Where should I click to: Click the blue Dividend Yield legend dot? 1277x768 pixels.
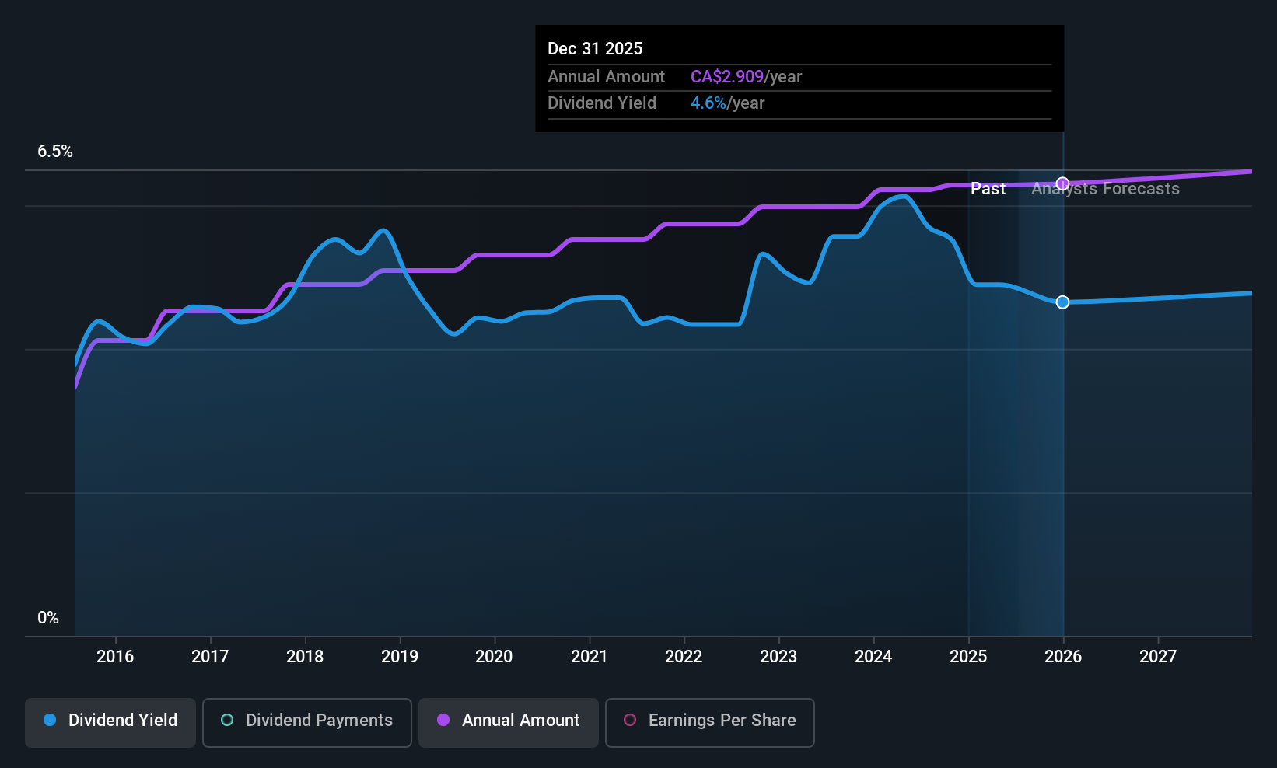point(50,720)
